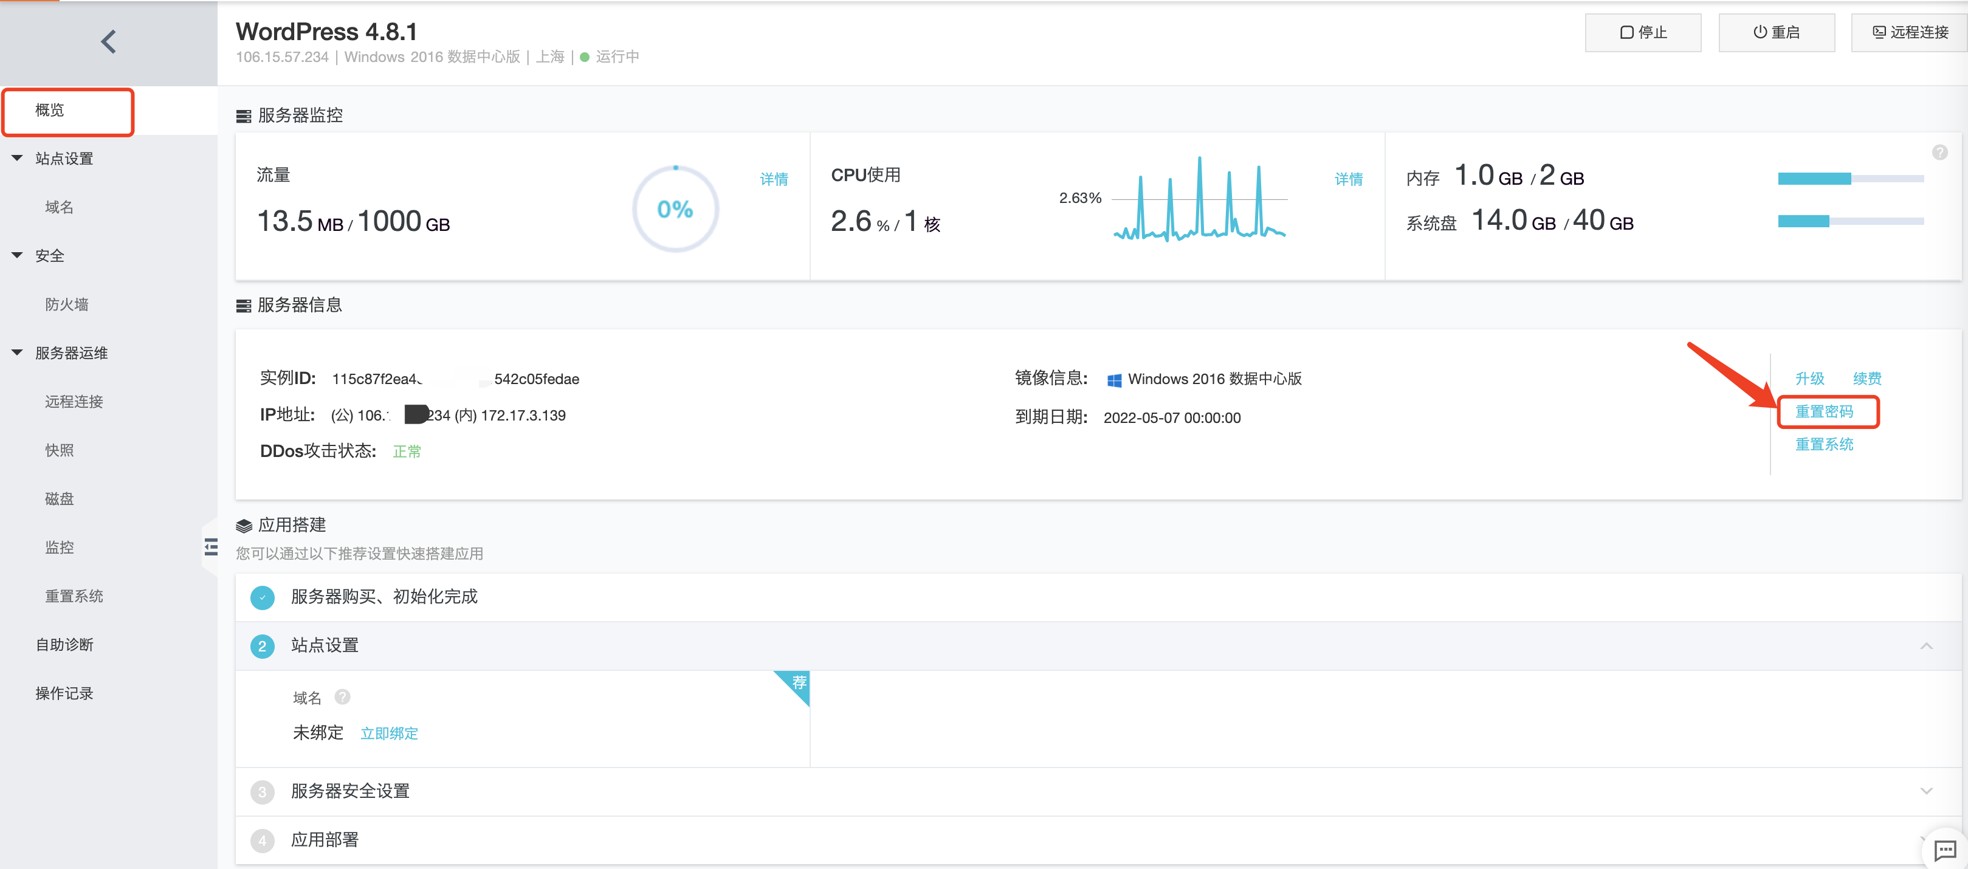Click the 停止 button
Screen dimensions: 1968x869
(1643, 32)
